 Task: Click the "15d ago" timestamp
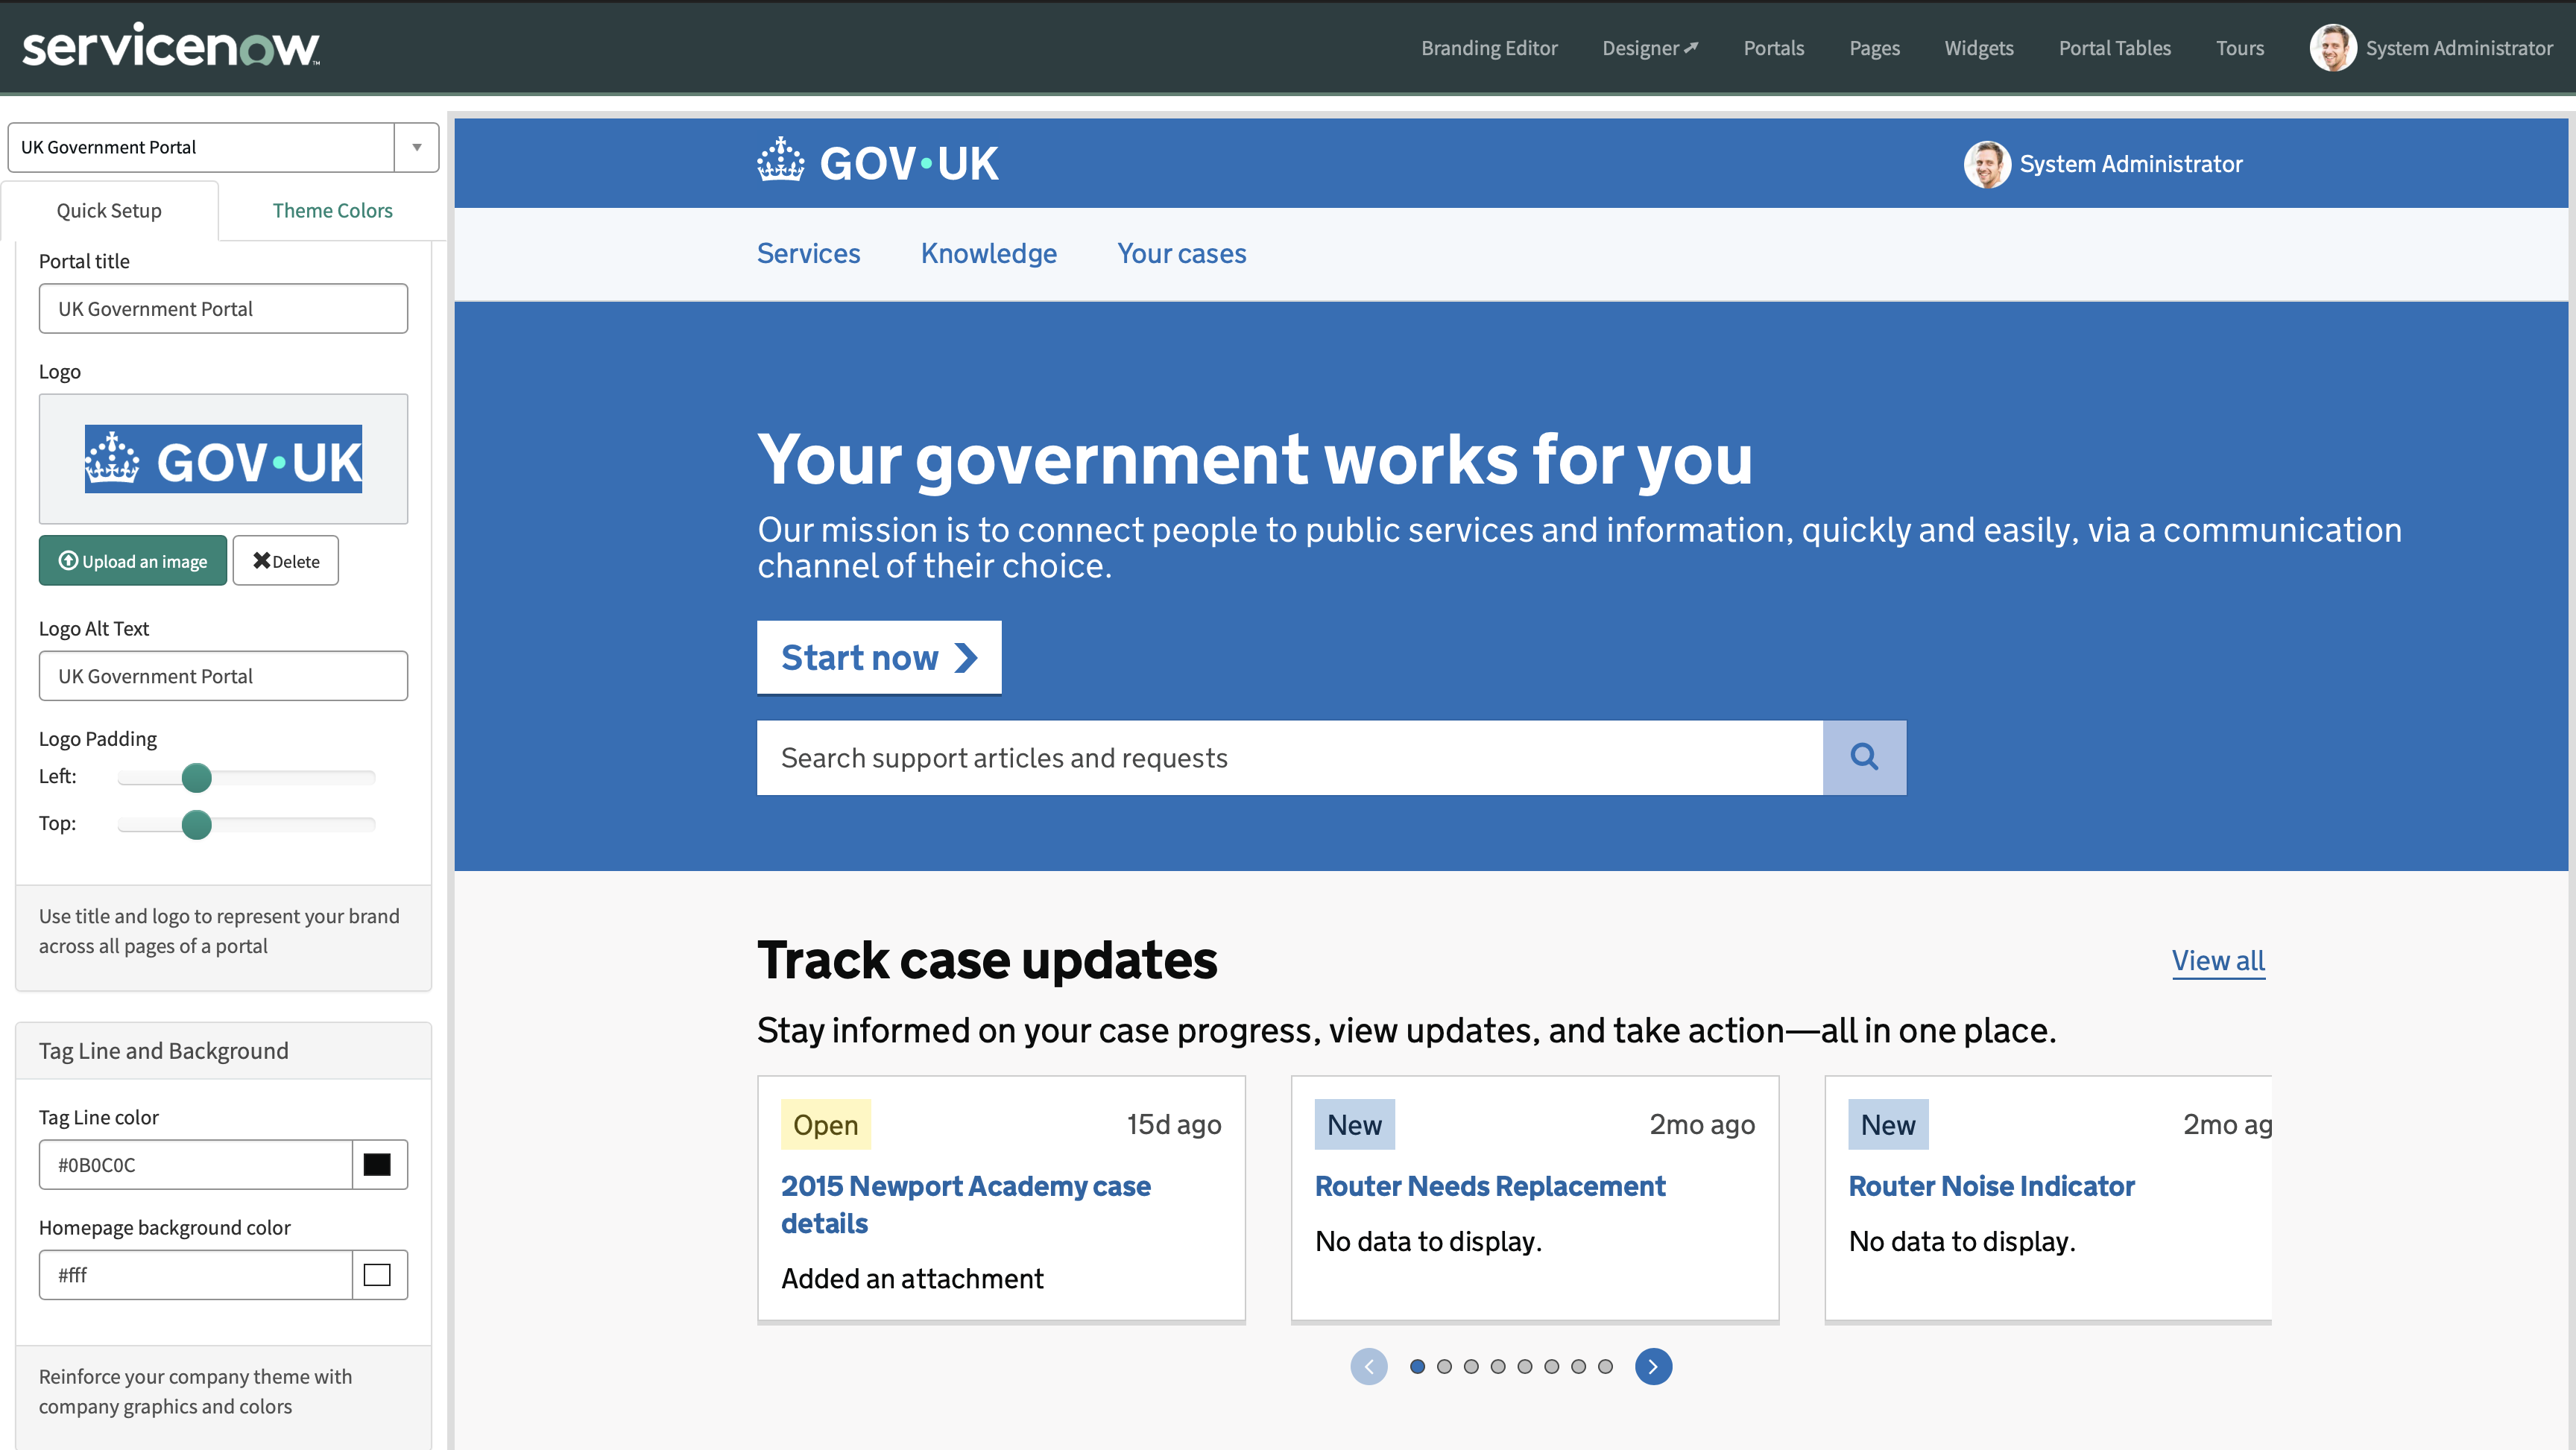tap(1174, 1125)
